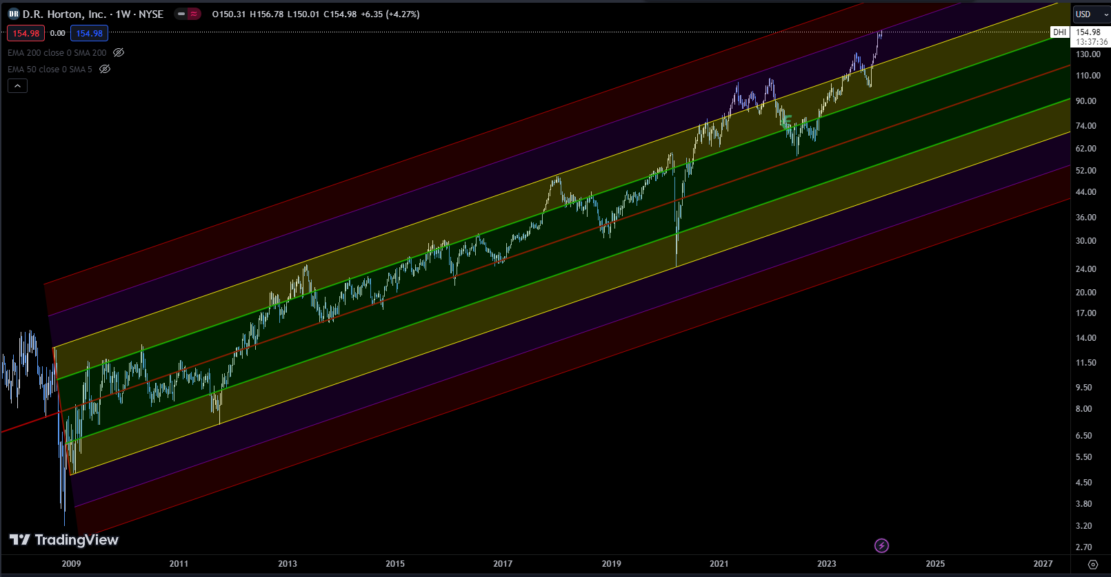Screen dimensions: 1111x577
Task: Click 2021 on the time axis
Action: [719, 564]
